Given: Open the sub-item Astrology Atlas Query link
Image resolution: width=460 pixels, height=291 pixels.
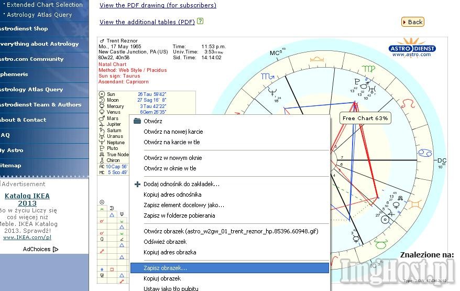Looking at the screenshot, I should [39, 15].
